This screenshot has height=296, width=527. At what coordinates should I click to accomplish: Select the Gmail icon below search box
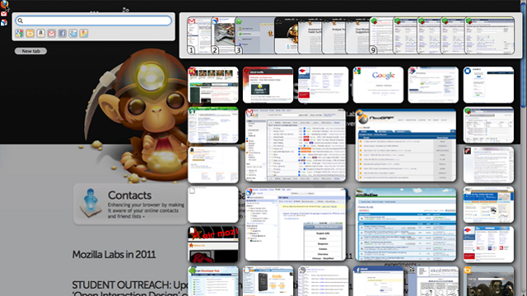pos(51,33)
